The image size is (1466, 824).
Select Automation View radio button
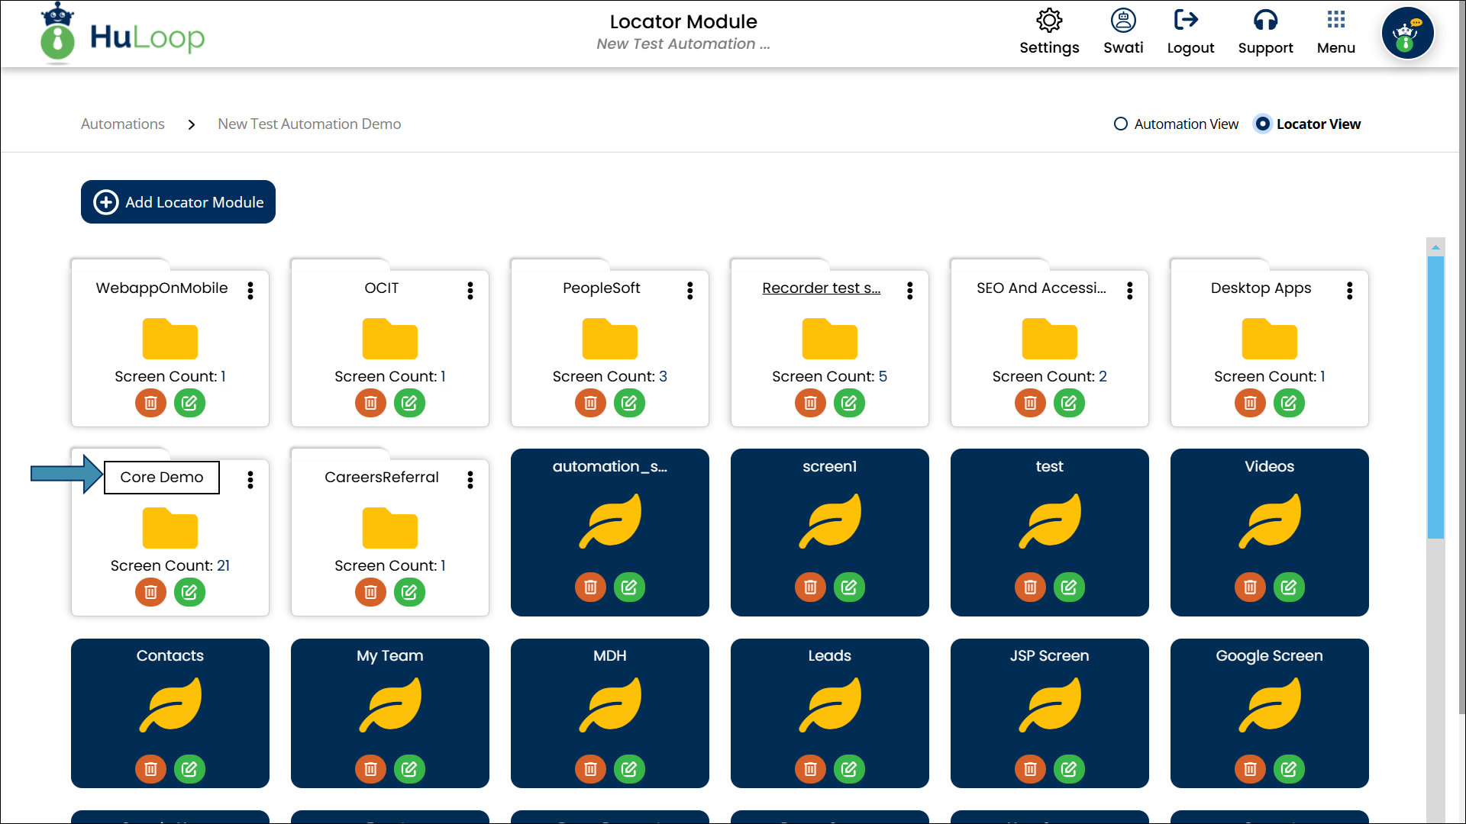(x=1120, y=124)
